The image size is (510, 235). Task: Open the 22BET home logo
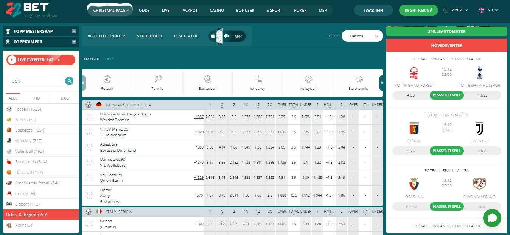click(x=27, y=9)
